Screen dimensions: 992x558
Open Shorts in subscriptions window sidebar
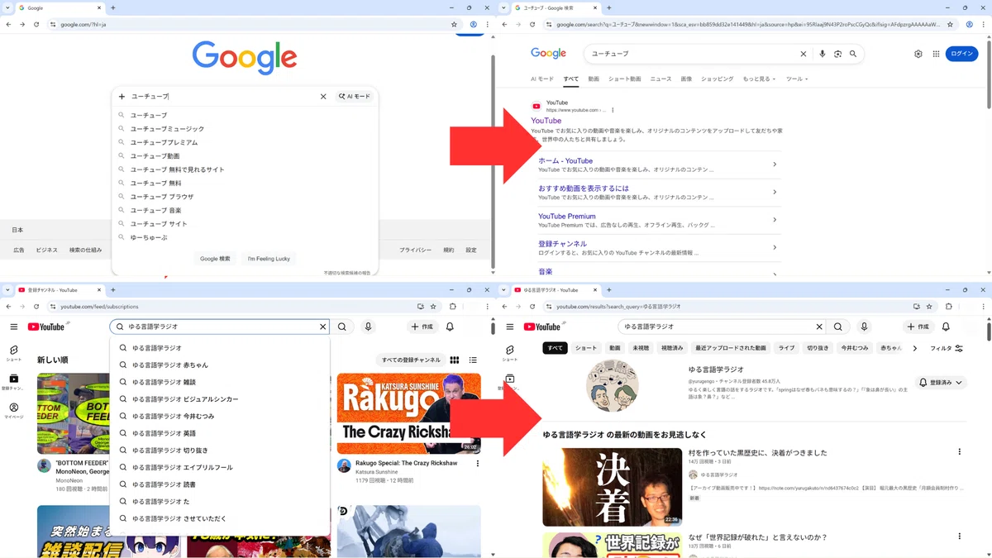click(14, 354)
